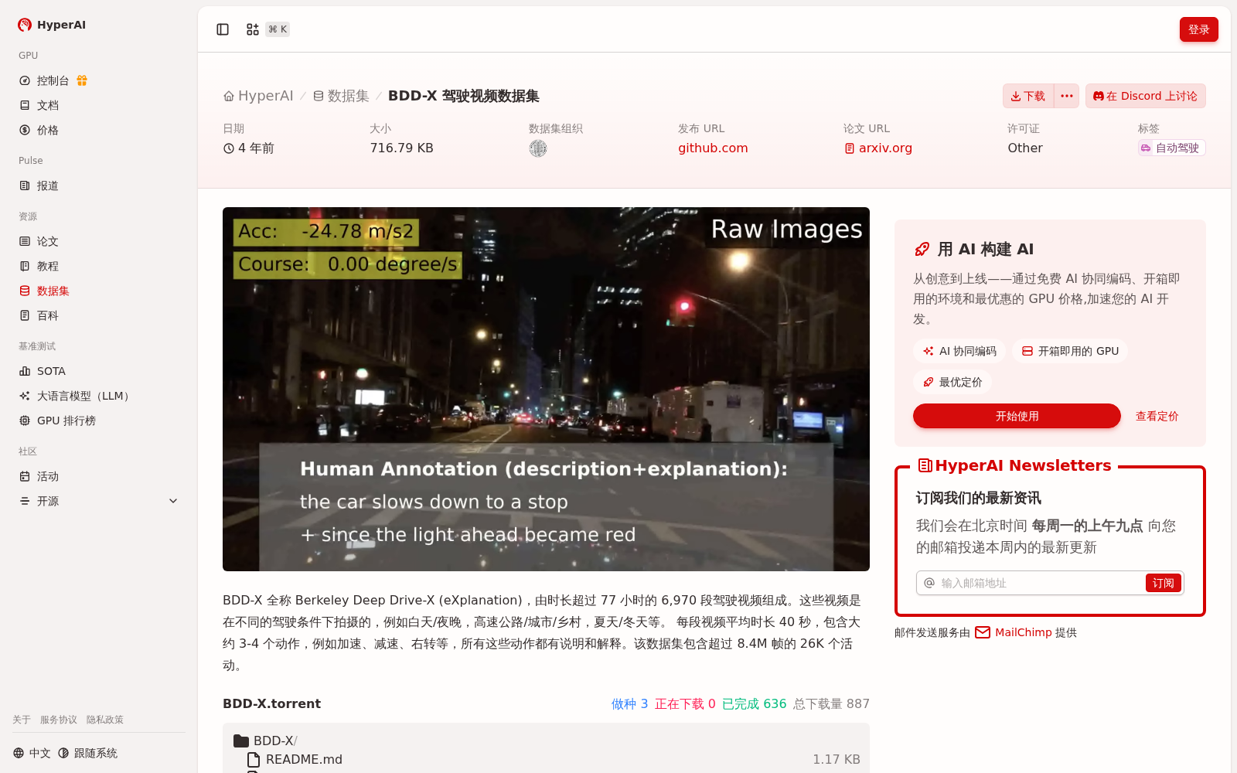
Task: Click the 最优定价 chip
Action: coord(952,382)
